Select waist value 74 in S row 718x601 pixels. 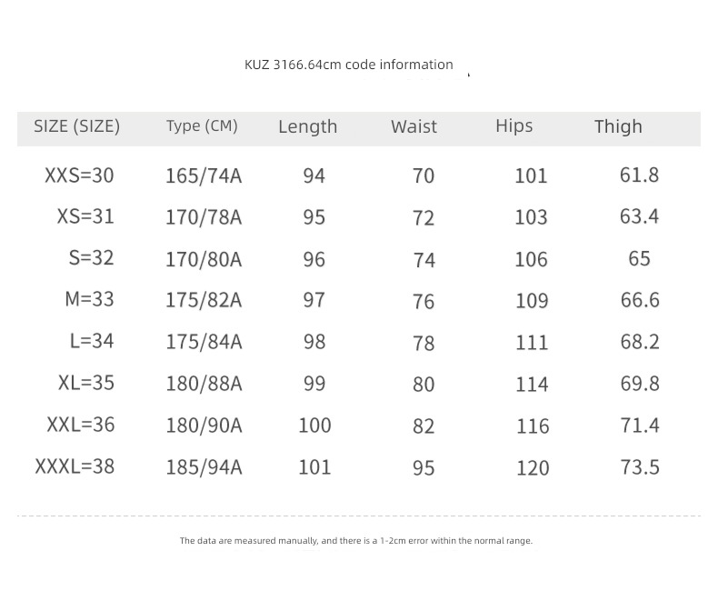point(424,259)
